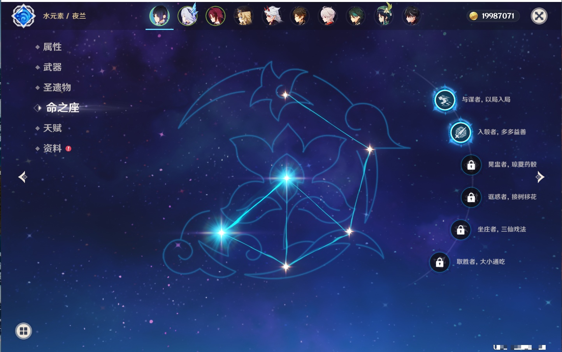
Task: Click the label 入彀者,多多益善
Action: click(x=502, y=132)
